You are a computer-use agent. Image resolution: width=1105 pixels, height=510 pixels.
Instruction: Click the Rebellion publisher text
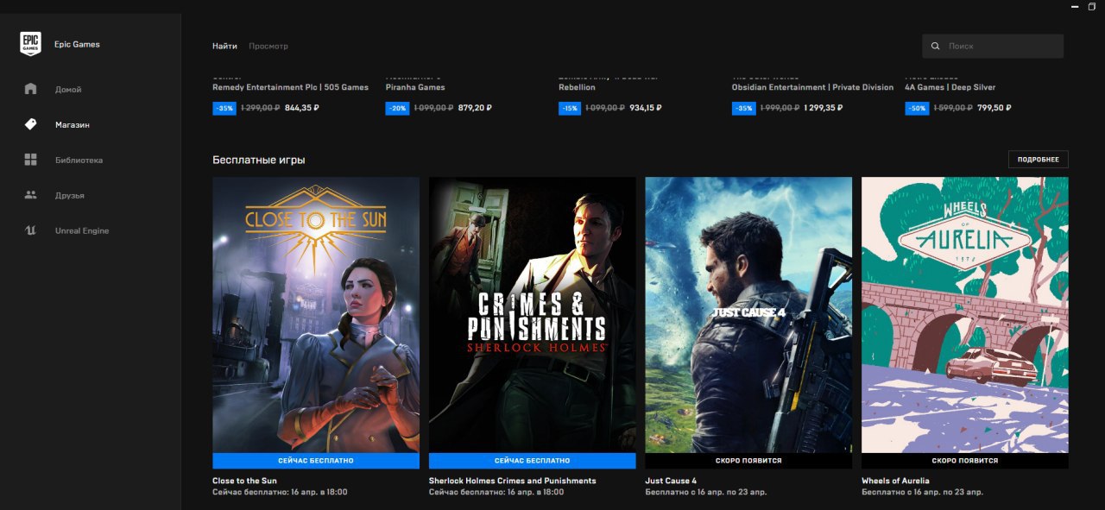(x=577, y=87)
